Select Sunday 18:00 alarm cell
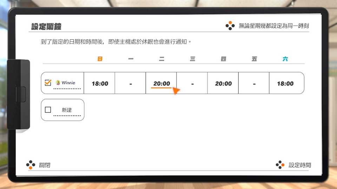 [x=99, y=83]
